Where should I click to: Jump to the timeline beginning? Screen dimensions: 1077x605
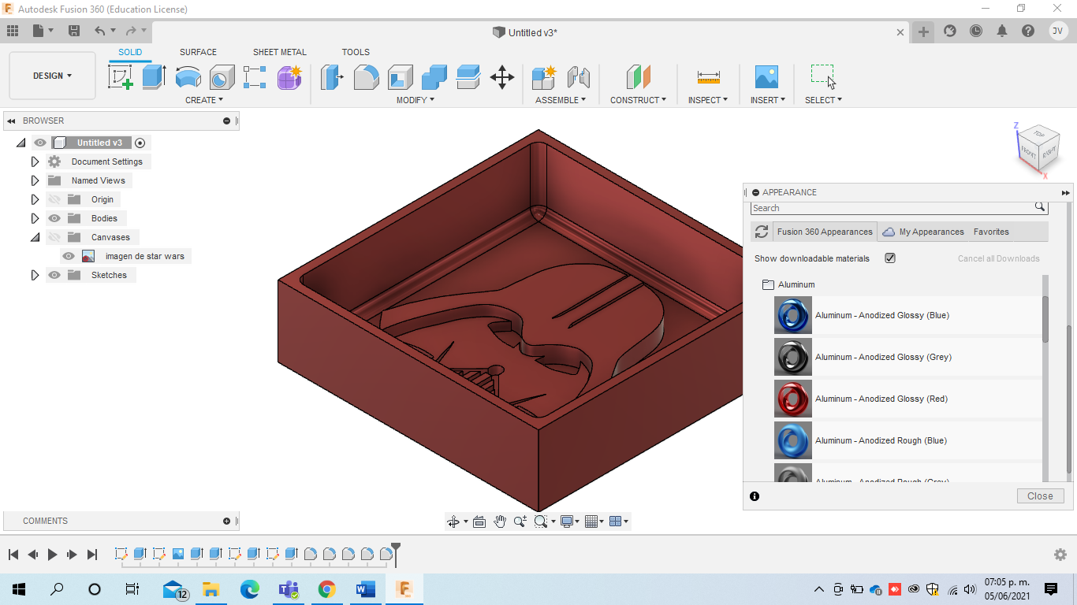point(13,555)
